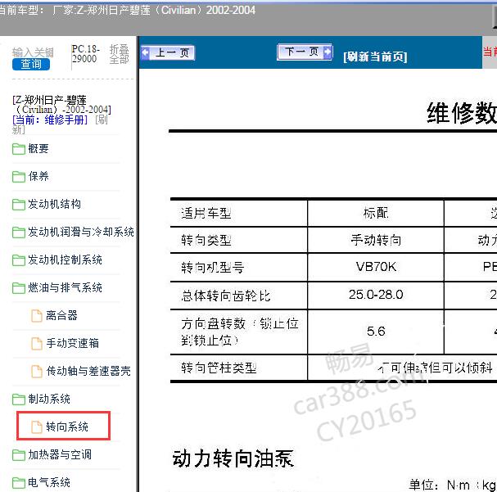Click the 发动机结构 folder icon
Screen dimensions: 497x492
tap(19, 205)
